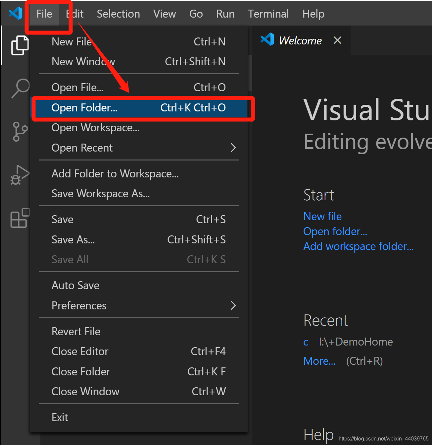
Task: Open the Run menu
Action: pos(225,14)
